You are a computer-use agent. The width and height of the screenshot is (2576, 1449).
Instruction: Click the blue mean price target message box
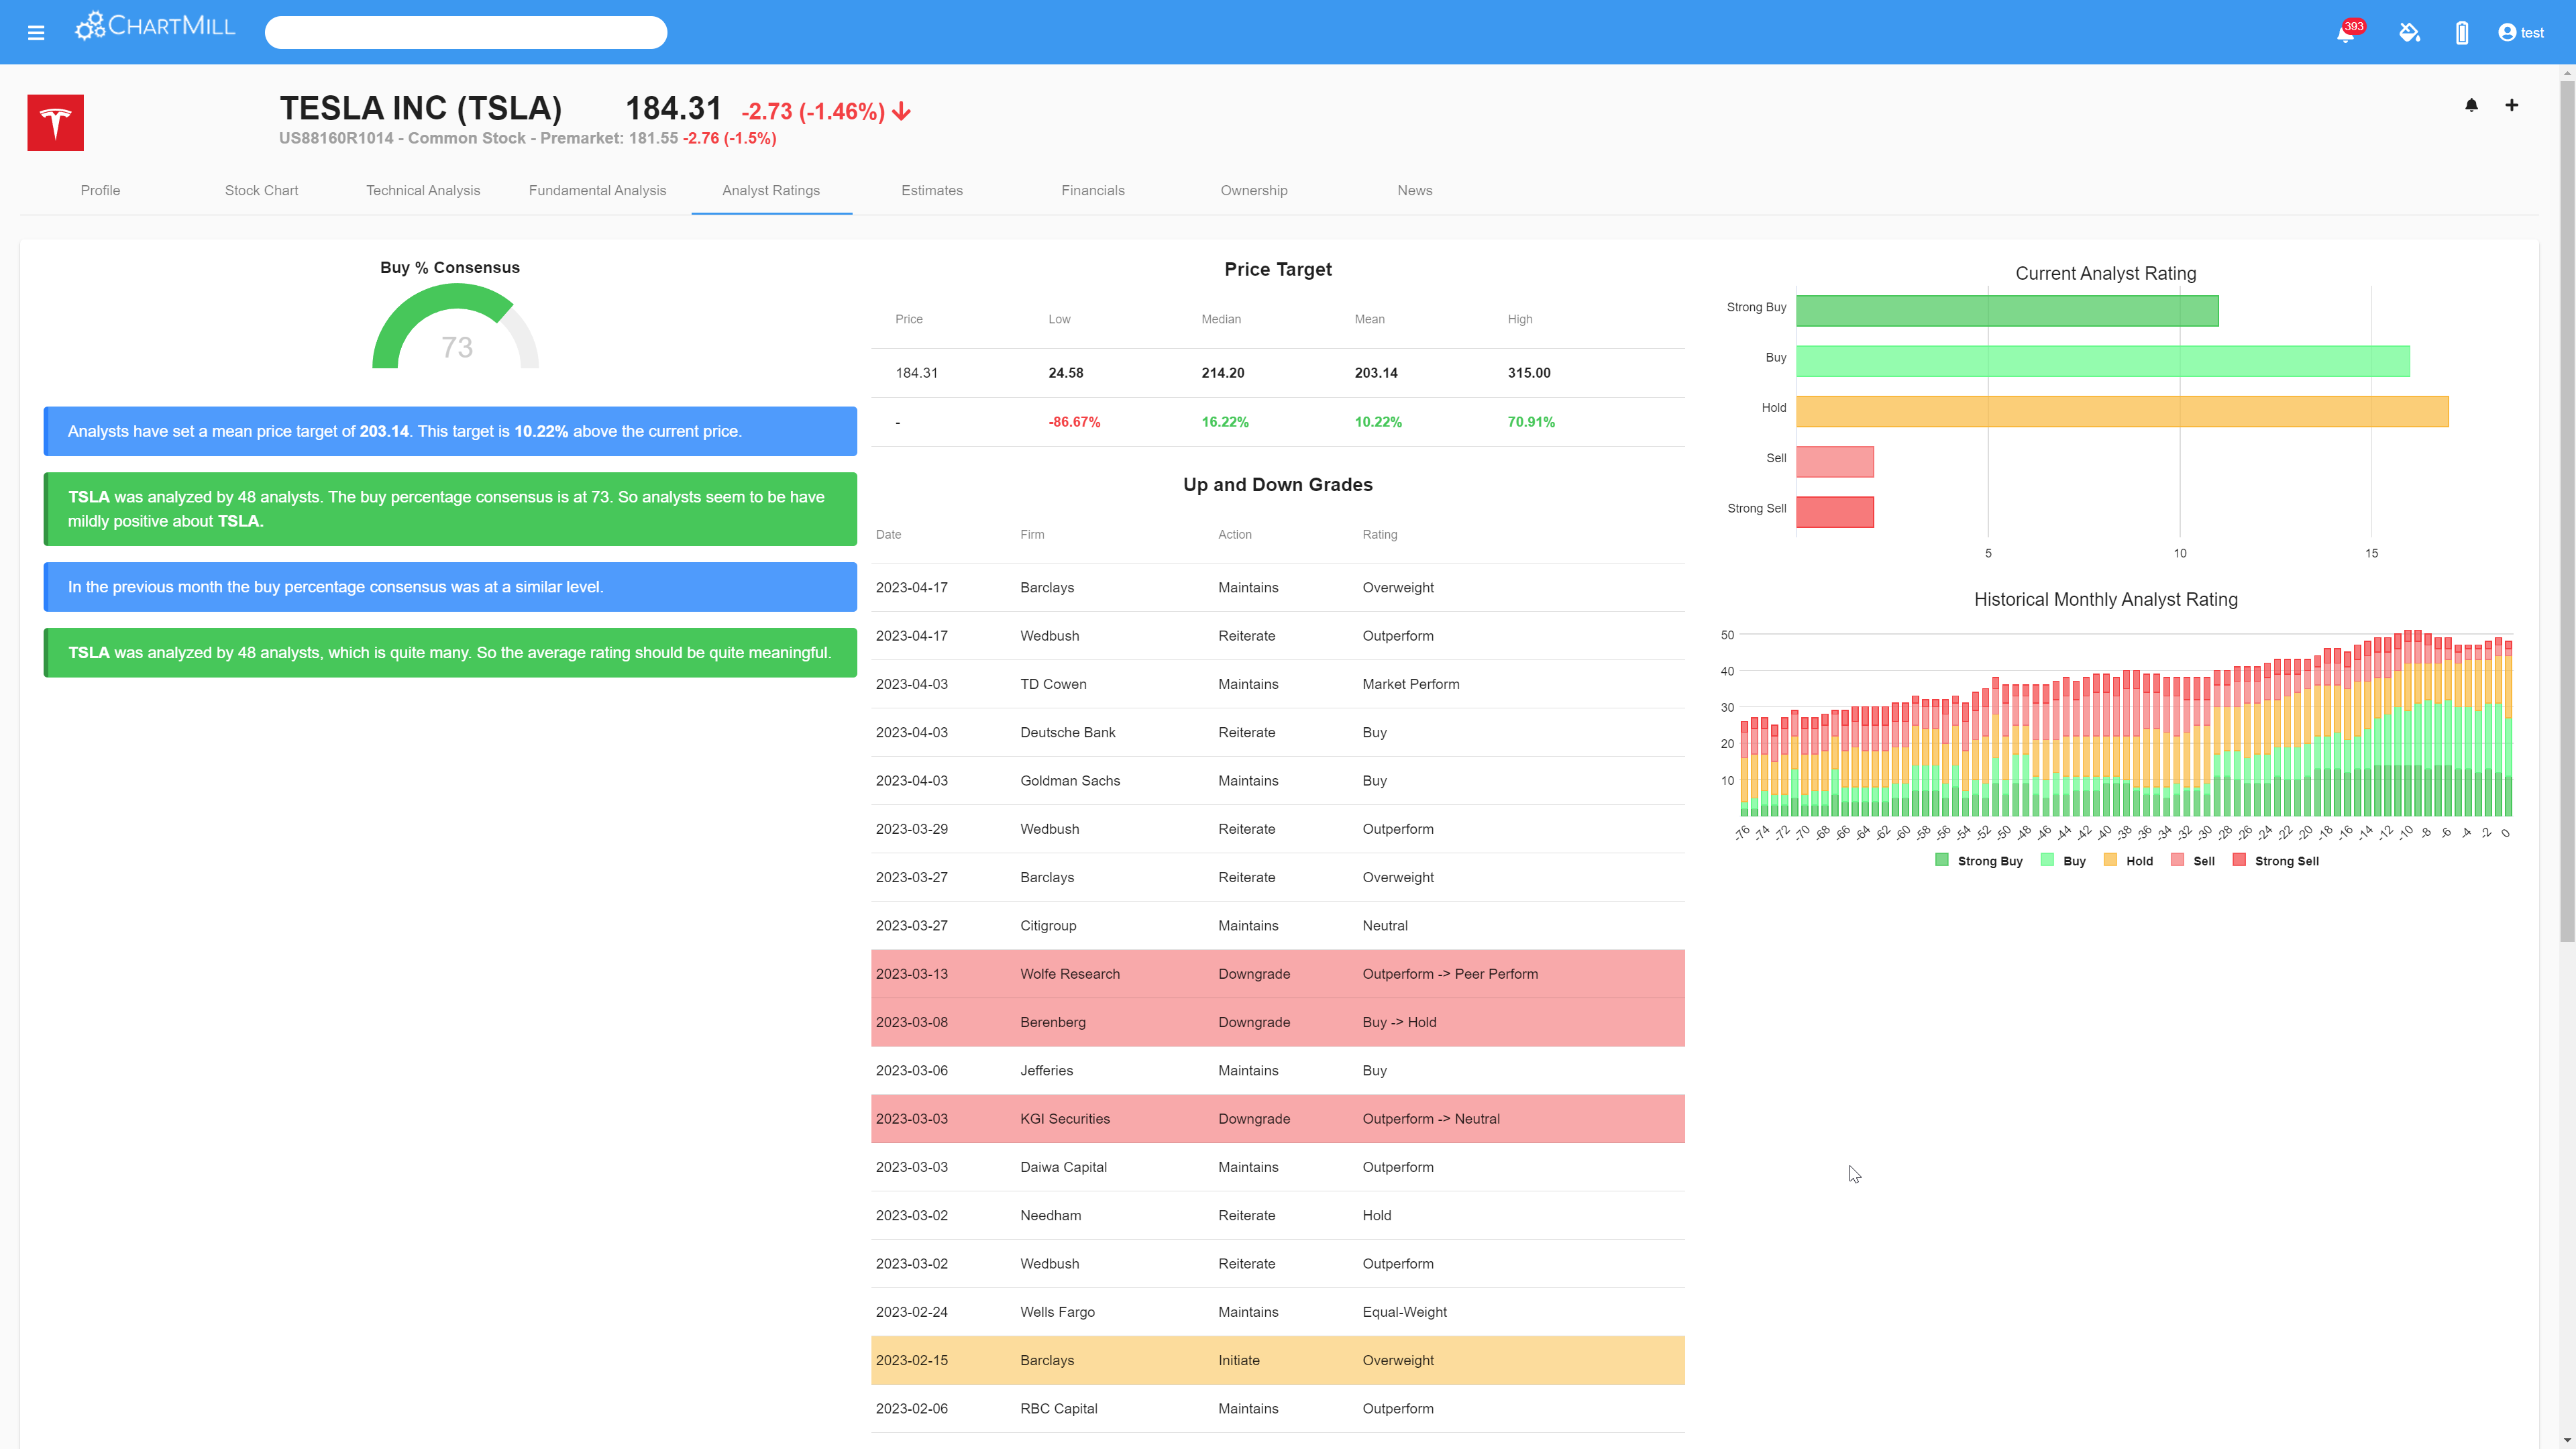[x=450, y=431]
